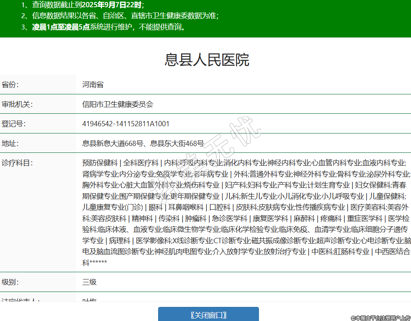The height and width of the screenshot is (321, 411).
Task: Click 急诊医学科 in the department list
Action: click(x=229, y=219)
